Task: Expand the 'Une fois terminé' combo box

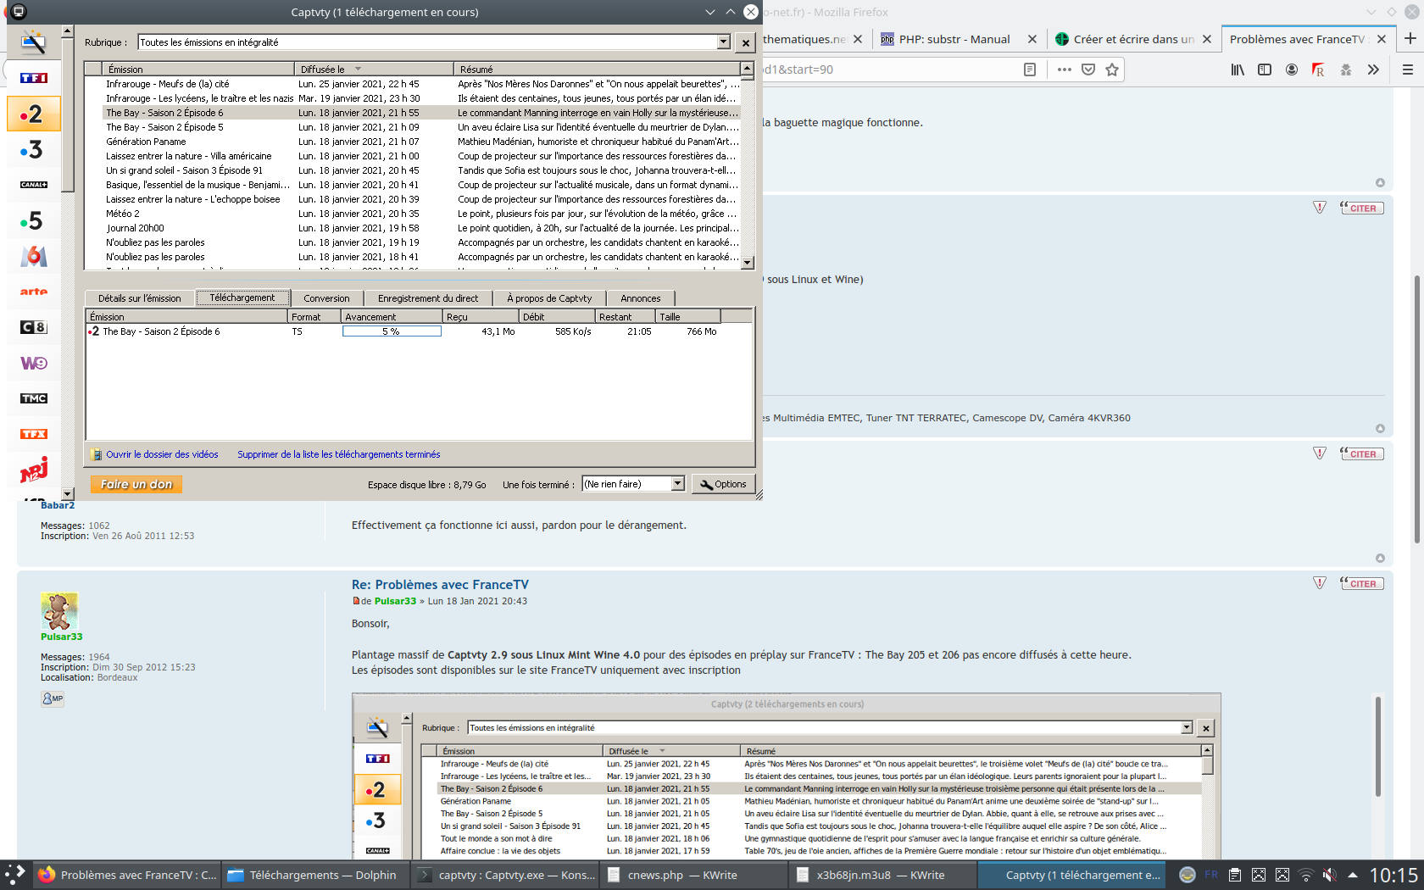Action: click(x=677, y=484)
